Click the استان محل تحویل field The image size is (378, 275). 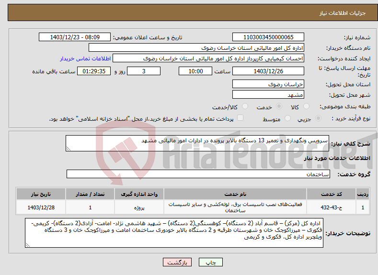pos(268,84)
